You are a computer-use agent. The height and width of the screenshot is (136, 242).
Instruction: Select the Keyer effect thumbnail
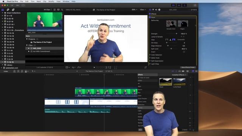(x=166, y=82)
